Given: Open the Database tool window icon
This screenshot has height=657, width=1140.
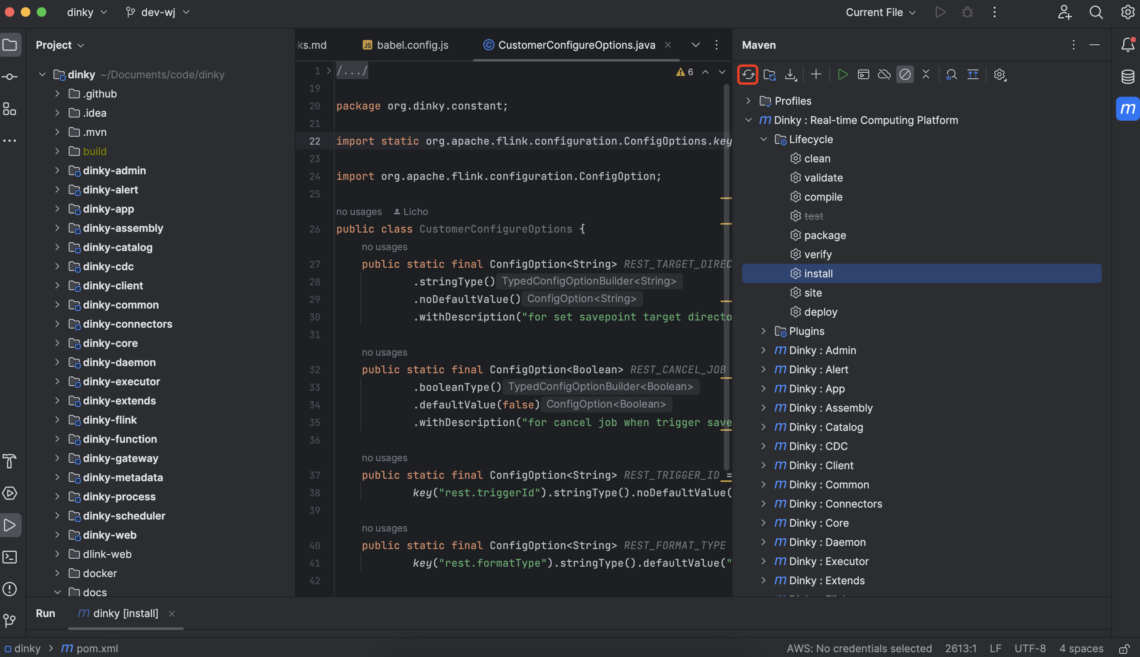Looking at the screenshot, I should [x=1127, y=77].
